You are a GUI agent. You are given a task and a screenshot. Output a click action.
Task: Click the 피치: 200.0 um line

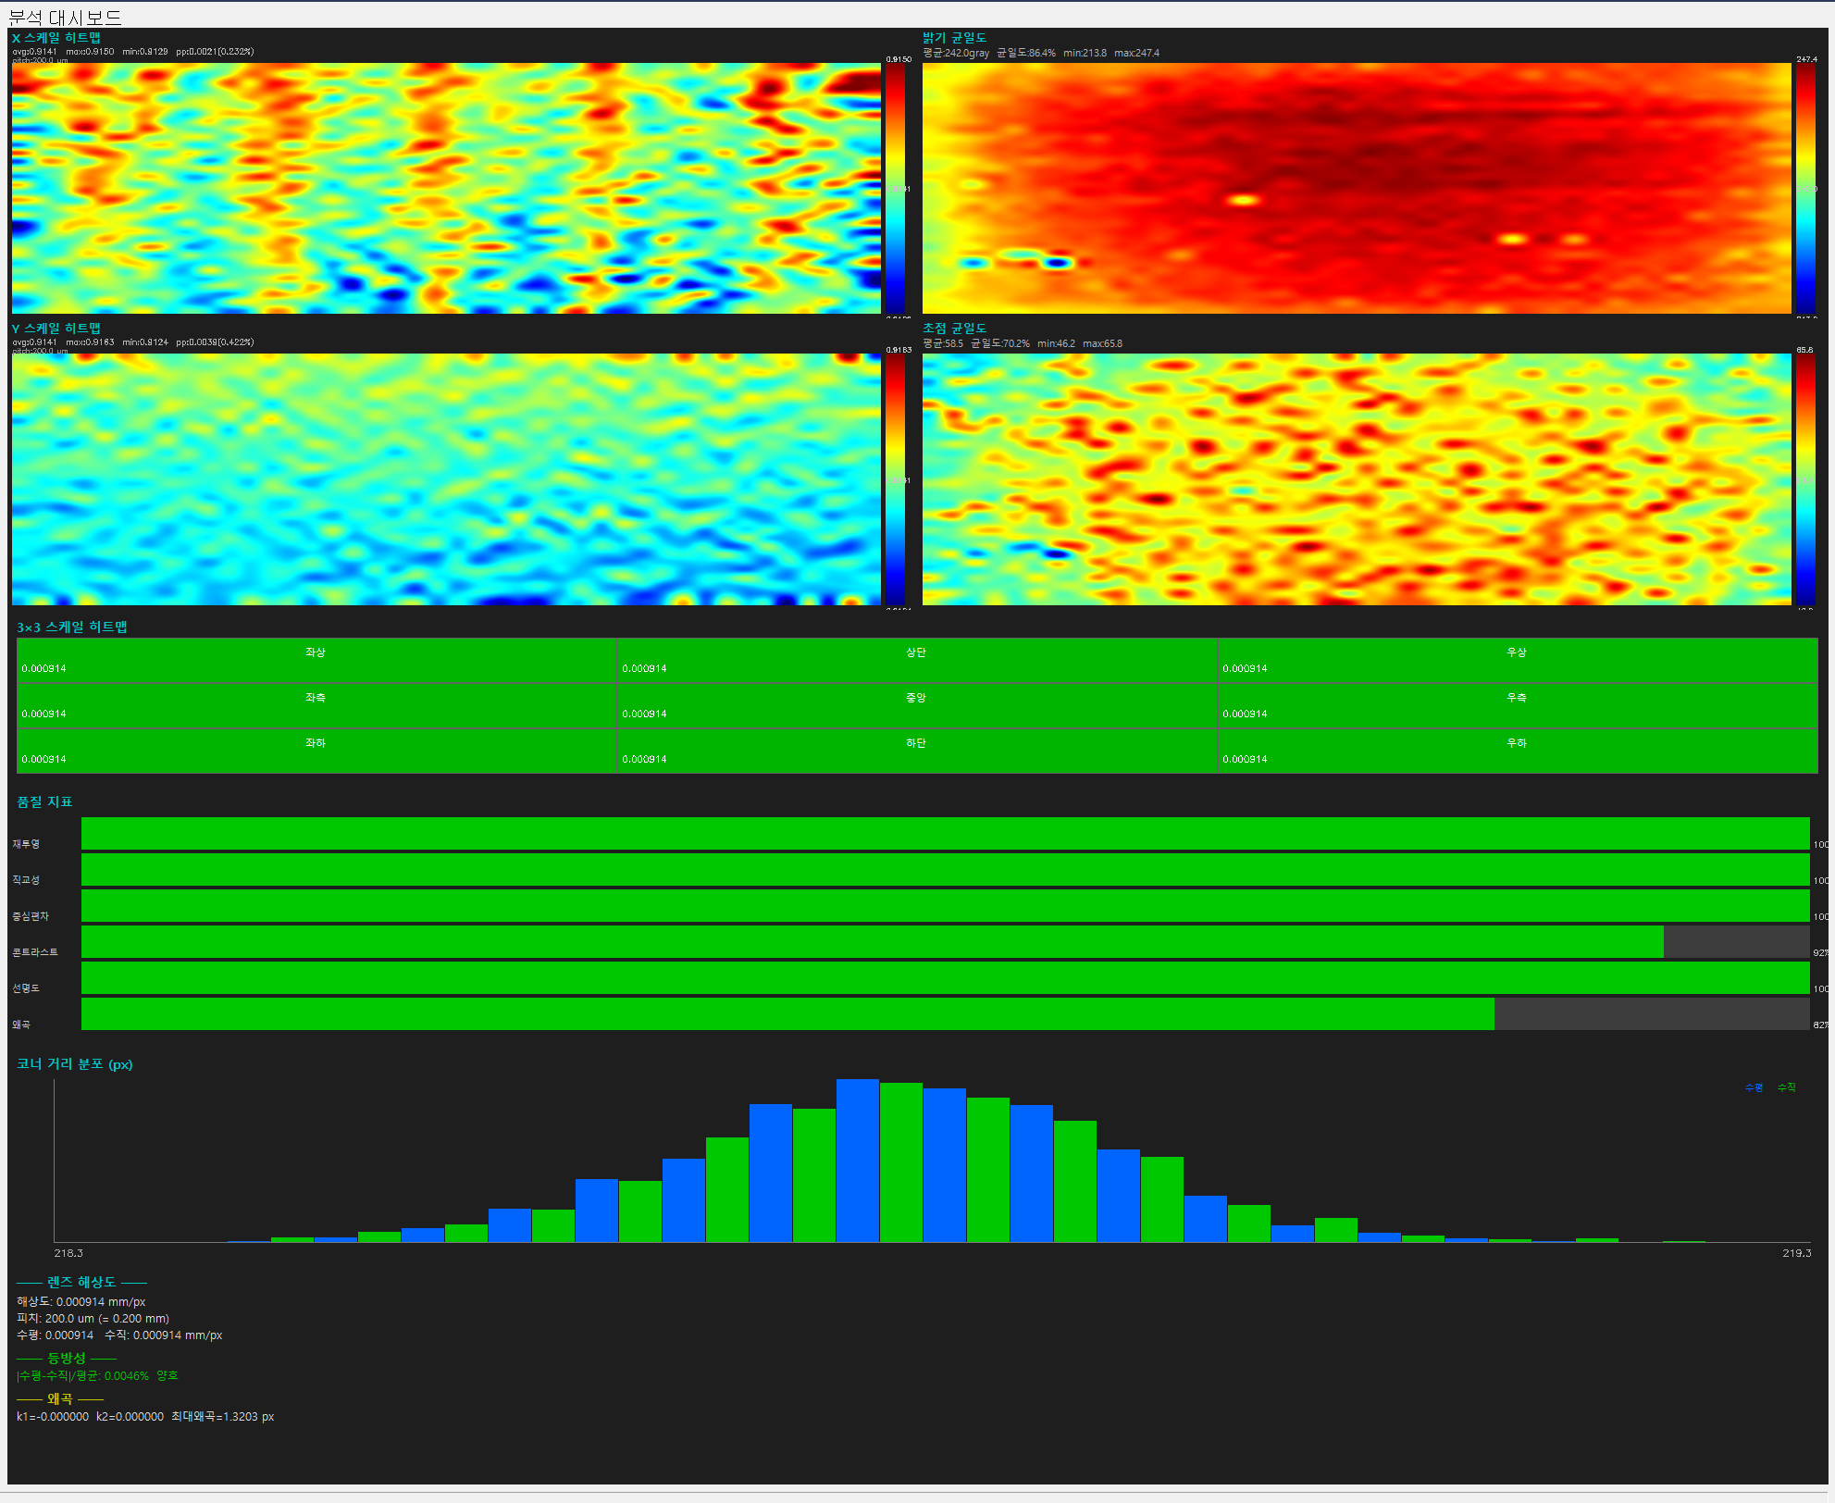(93, 1319)
